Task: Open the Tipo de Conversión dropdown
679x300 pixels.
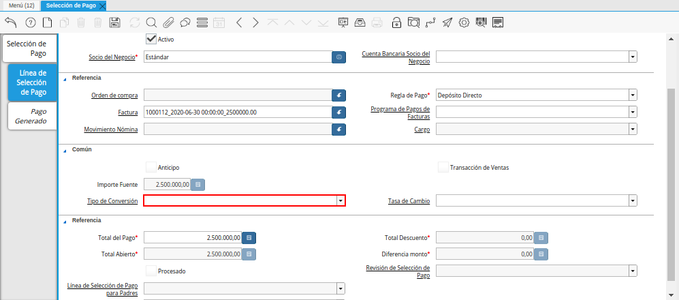Action: click(340, 201)
